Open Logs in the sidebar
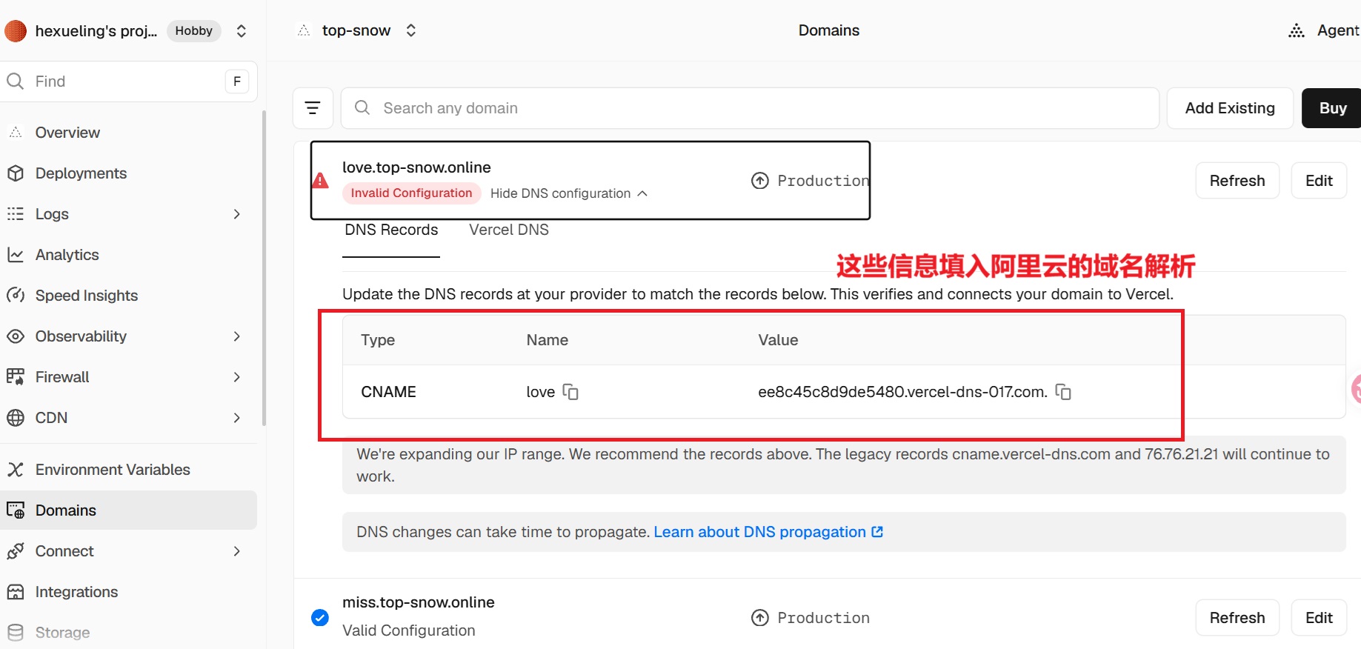Image resolution: width=1361 pixels, height=649 pixels. pyautogui.click(x=52, y=214)
